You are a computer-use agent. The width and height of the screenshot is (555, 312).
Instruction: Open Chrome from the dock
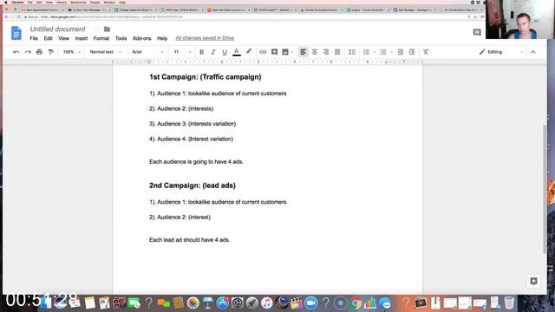tap(355, 303)
